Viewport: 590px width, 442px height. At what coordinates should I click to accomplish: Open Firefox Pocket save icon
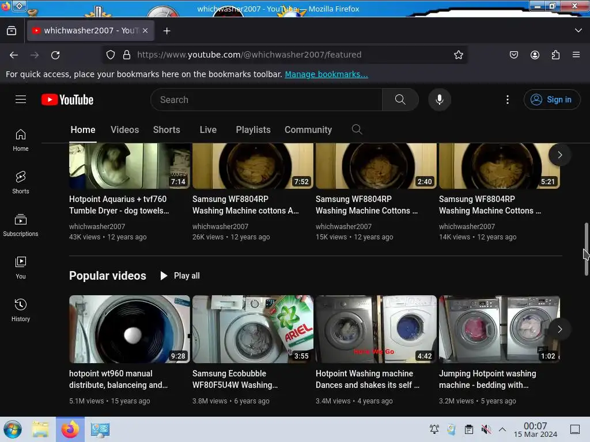pos(513,55)
